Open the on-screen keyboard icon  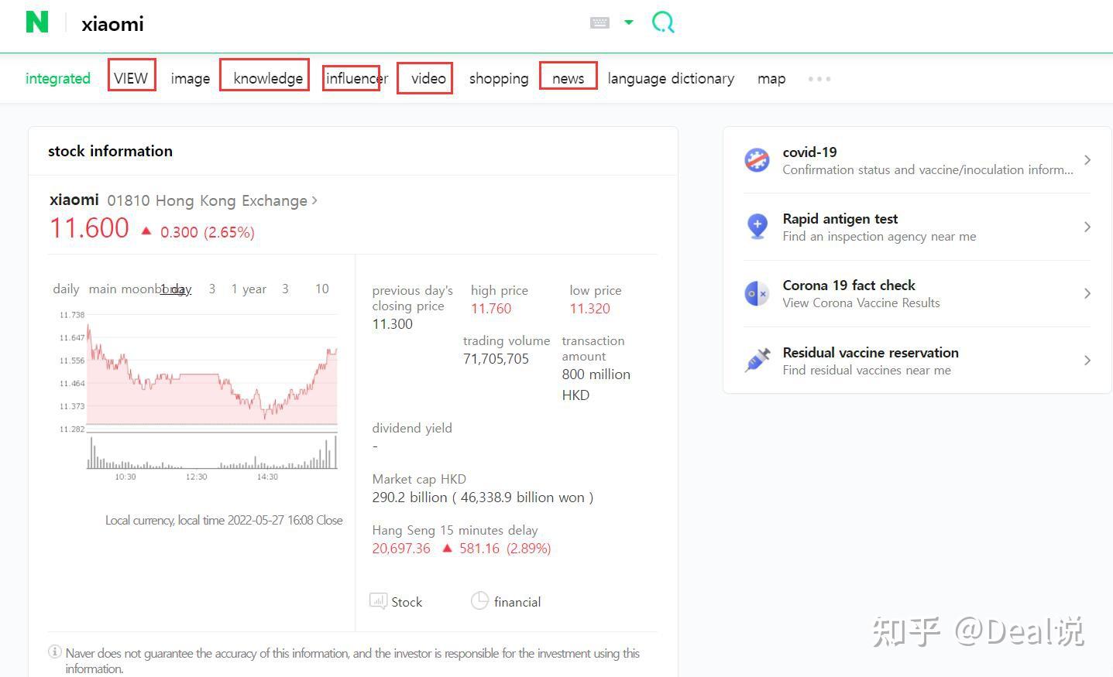coord(599,22)
